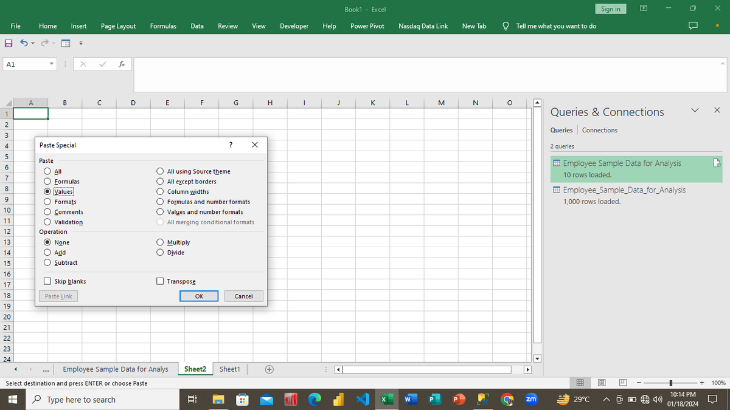Switch to Page Layout view icon

pos(601,383)
